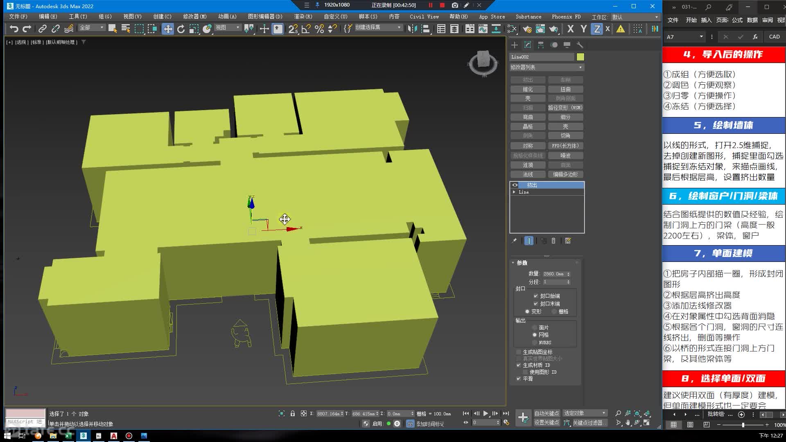Select the Rectangular Selection Region tool
This screenshot has width=786, height=442.
(x=139, y=29)
